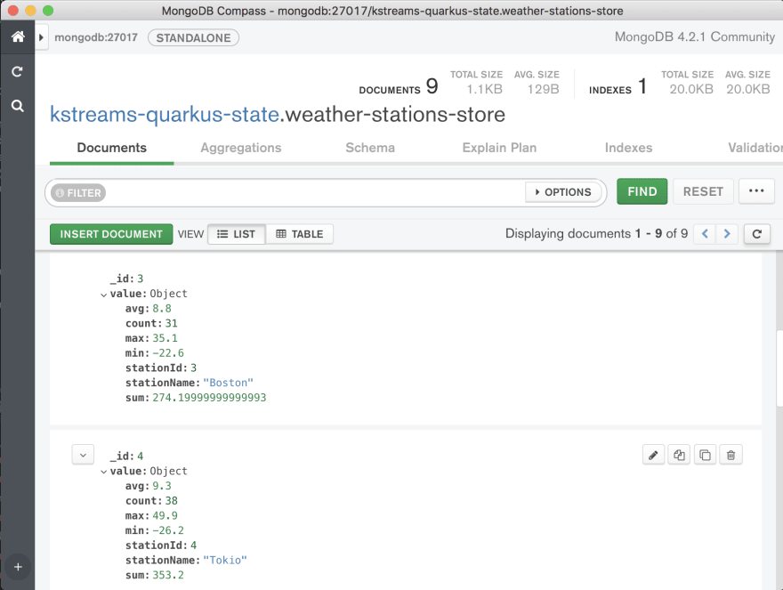
Task: Click the RESET button
Action: 703,191
